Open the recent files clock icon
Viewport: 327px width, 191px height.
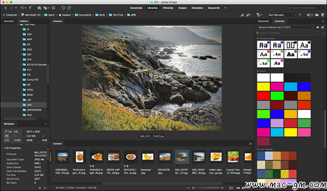[22, 8]
